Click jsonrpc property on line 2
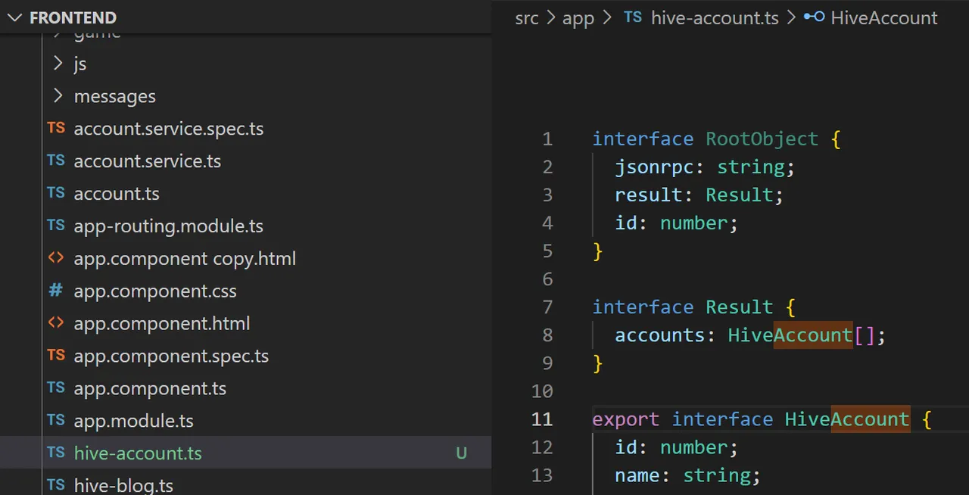 654,167
